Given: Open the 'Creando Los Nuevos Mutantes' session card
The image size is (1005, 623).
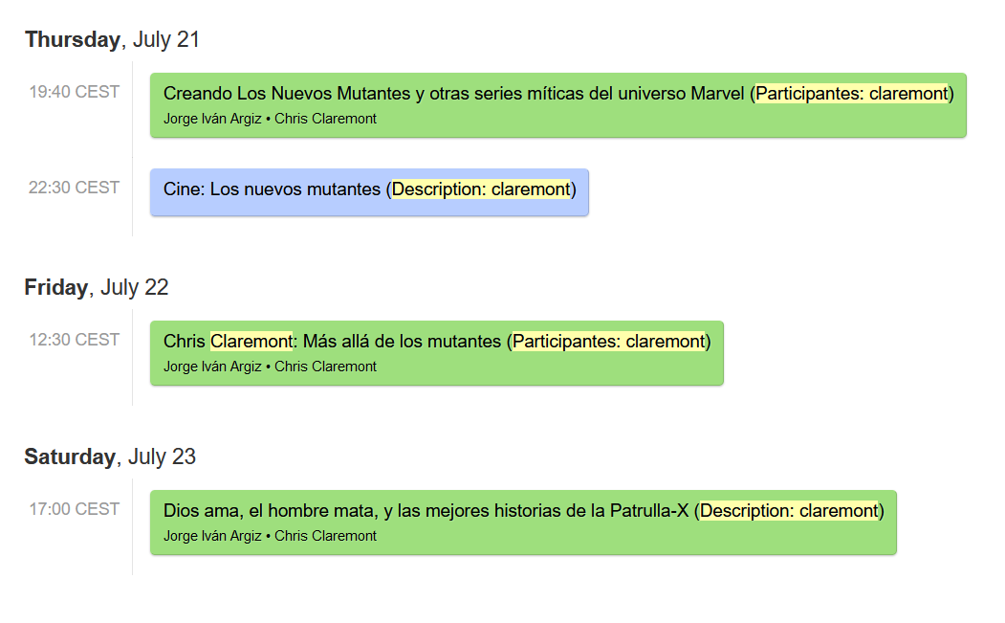Looking at the screenshot, I should tap(557, 105).
